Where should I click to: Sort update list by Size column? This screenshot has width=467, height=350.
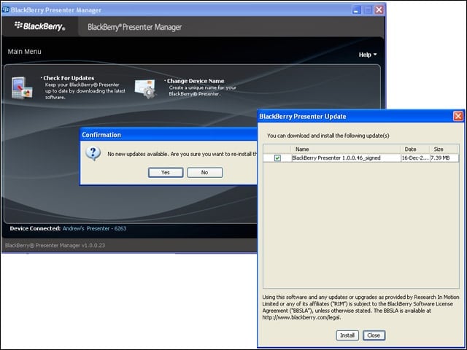444,149
